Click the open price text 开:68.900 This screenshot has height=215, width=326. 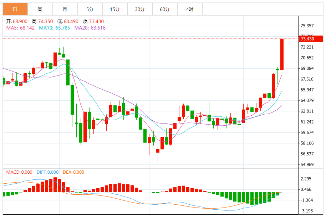coord(17,21)
